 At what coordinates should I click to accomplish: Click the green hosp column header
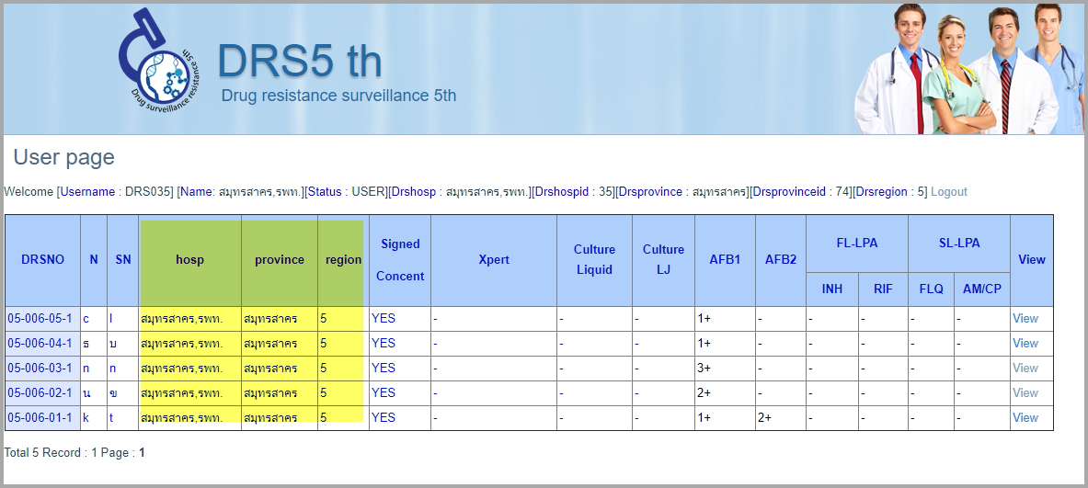click(x=189, y=260)
